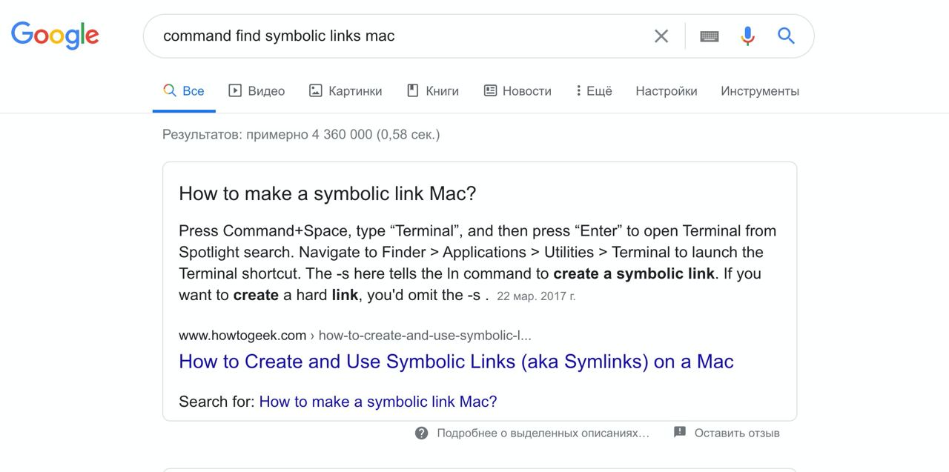Image resolution: width=949 pixels, height=472 pixels.
Task: Click the www.howtogeek.com URL breadcrumb
Action: coord(355,335)
